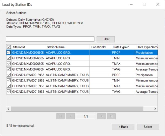165x136 pixels.
Task: Go to the previous results page
Action: pyautogui.click(x=70, y=116)
